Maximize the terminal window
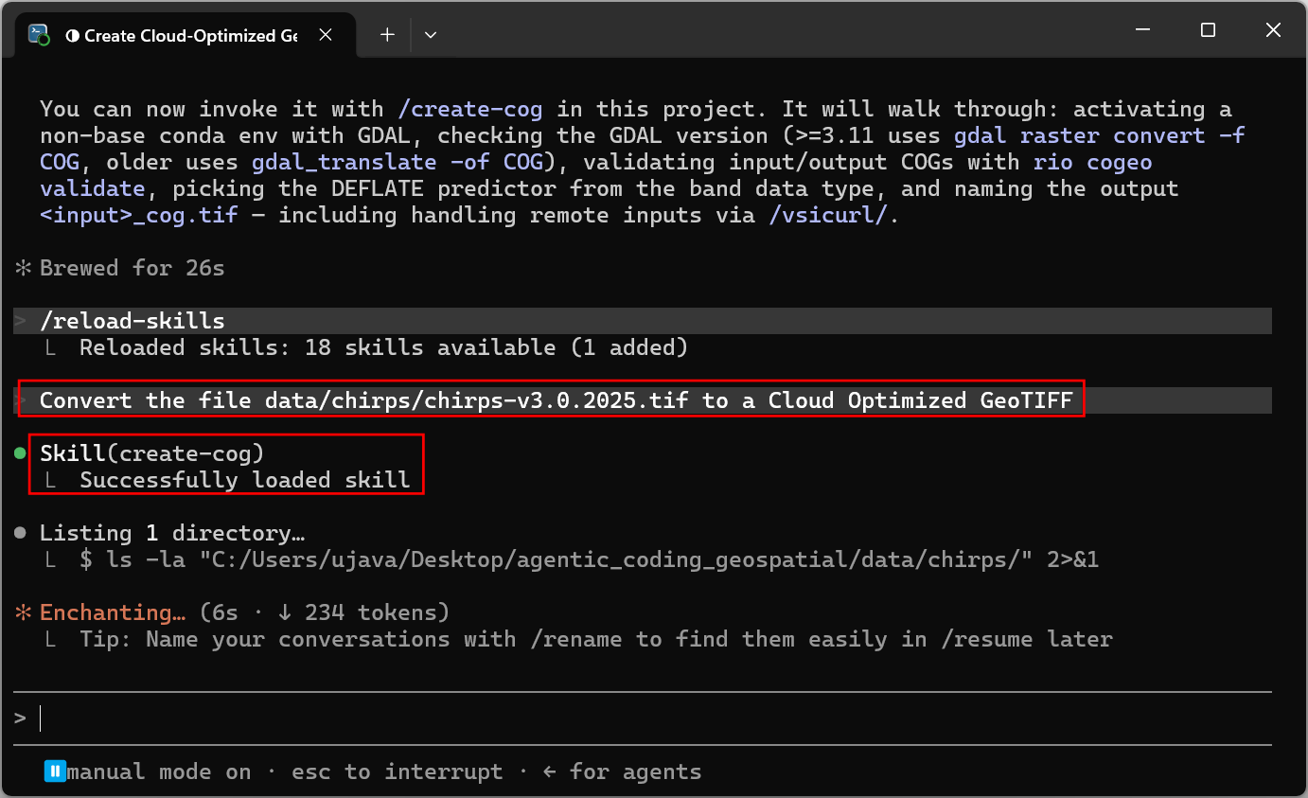 point(1208,30)
